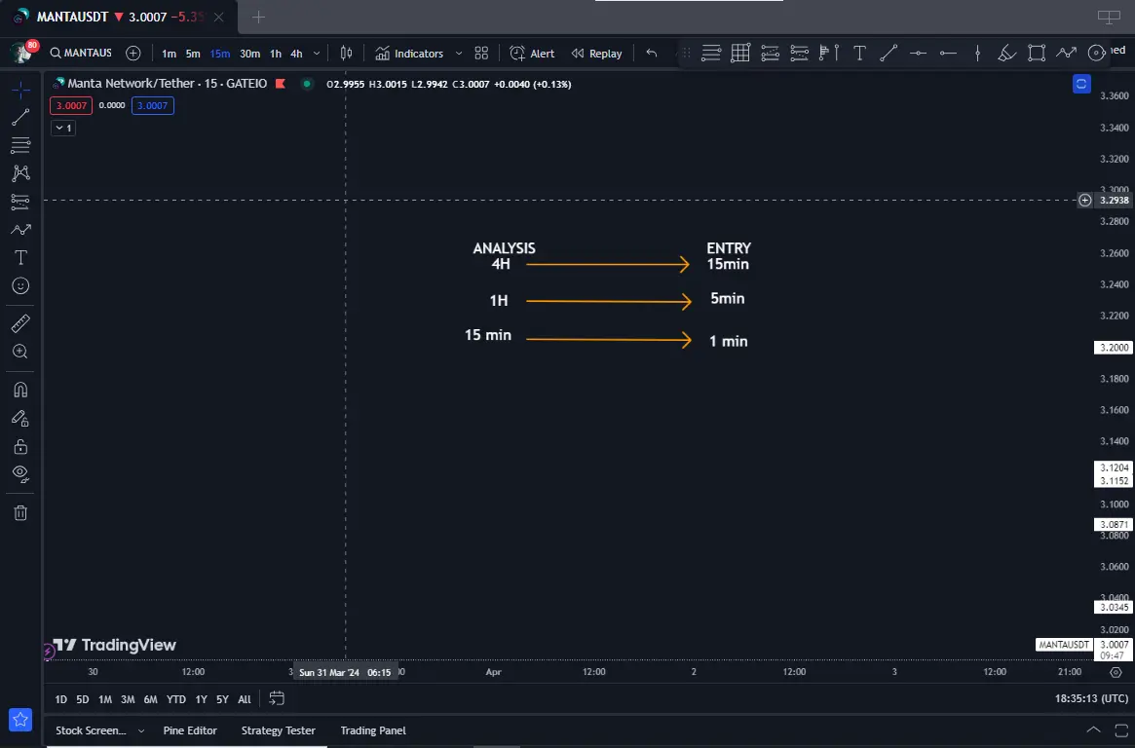Image resolution: width=1135 pixels, height=748 pixels.
Task: Open the Strategy Tester tab
Action: pyautogui.click(x=278, y=730)
